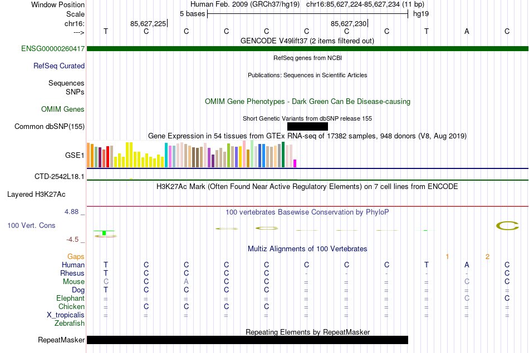Click the Multiz Alignments of 100 Vertebrates title
The width and height of the screenshot is (529, 353).
coord(307,248)
